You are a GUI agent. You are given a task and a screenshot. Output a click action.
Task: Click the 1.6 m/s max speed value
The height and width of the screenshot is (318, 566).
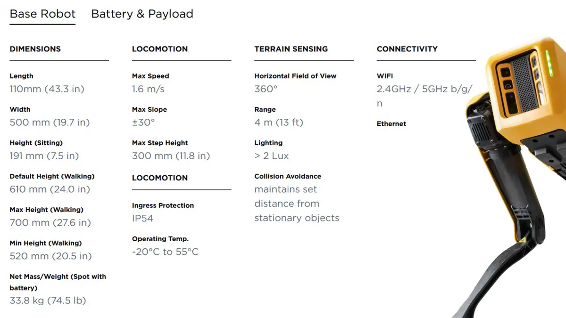point(148,90)
